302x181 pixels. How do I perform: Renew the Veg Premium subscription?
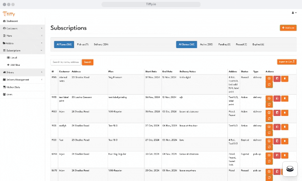(x=269, y=85)
